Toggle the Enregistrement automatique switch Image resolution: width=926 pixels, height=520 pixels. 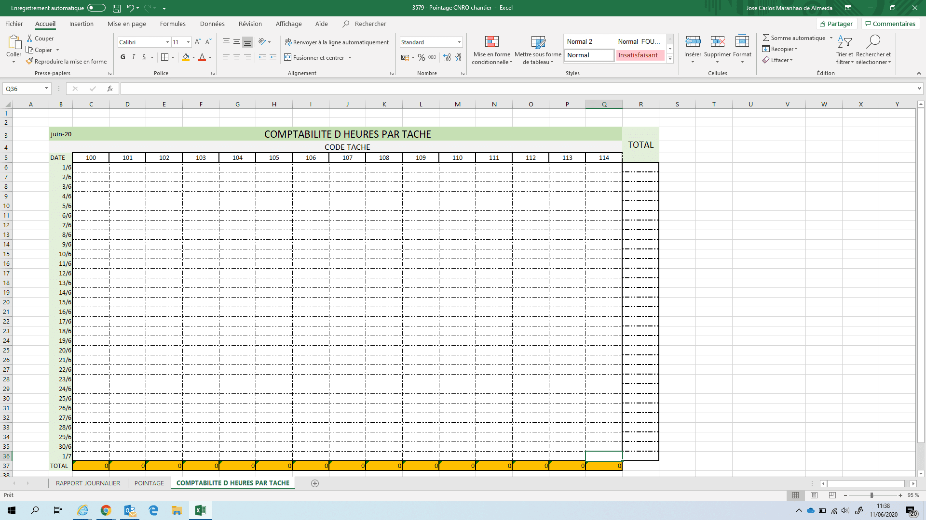(x=96, y=8)
